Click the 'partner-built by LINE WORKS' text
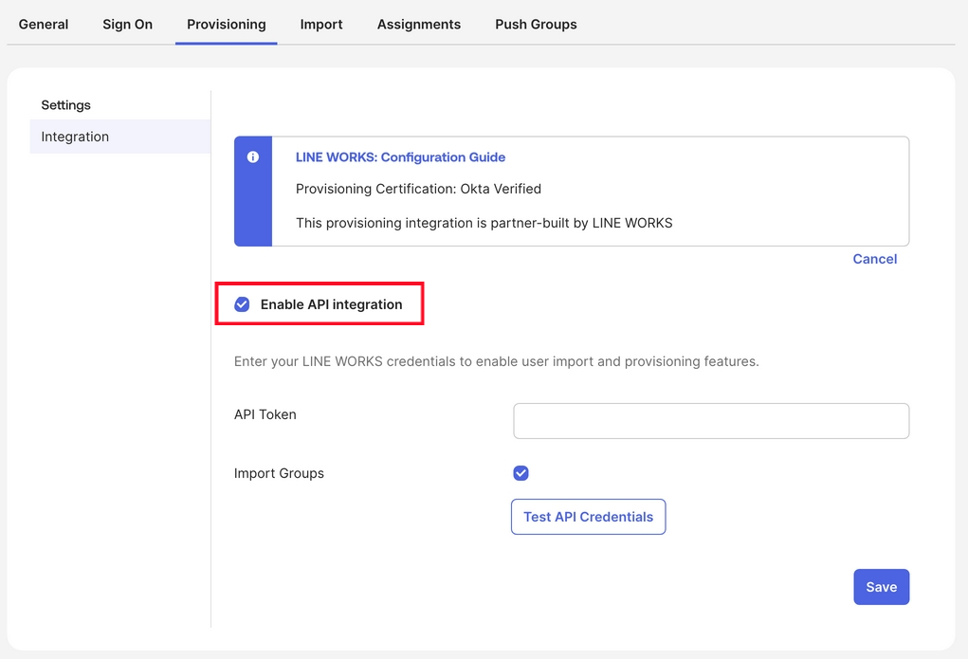Image resolution: width=968 pixels, height=659 pixels. tap(581, 223)
